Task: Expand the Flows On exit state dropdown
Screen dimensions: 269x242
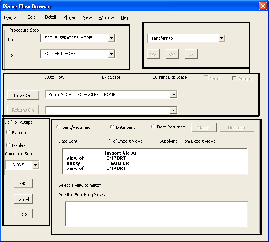Action: coord(173,95)
